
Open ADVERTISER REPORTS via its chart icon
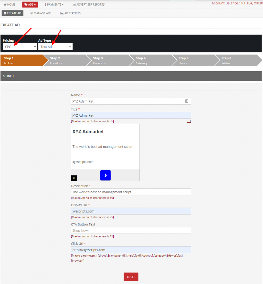coord(74,4)
